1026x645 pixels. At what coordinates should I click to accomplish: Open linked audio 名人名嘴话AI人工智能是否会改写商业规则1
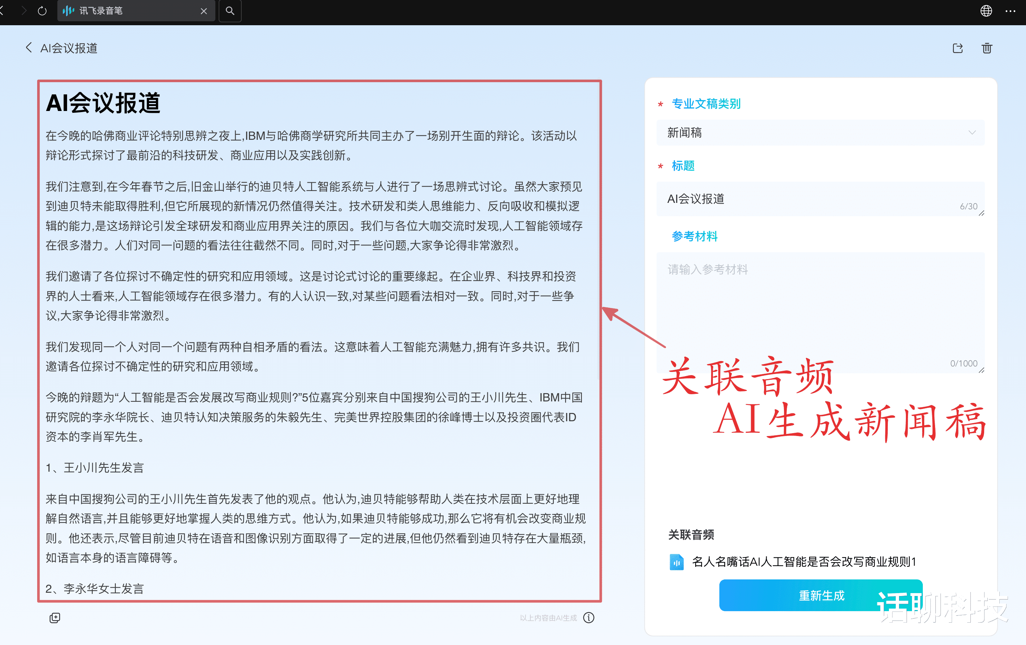coord(803,562)
